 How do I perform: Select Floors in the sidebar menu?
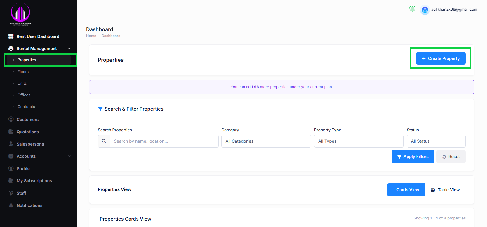[23, 72]
